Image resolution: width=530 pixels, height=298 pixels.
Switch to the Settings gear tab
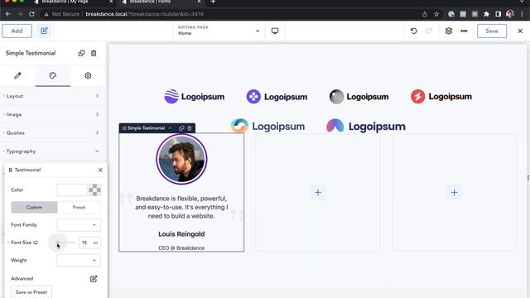pyautogui.click(x=88, y=75)
